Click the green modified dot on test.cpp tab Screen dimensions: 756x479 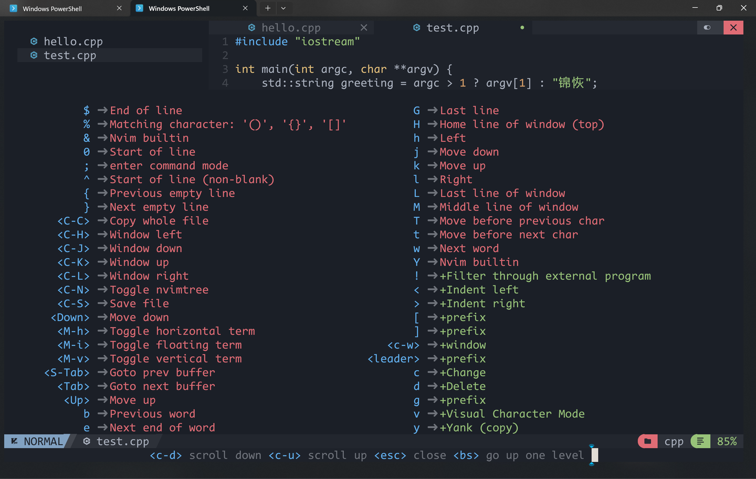pos(522,27)
